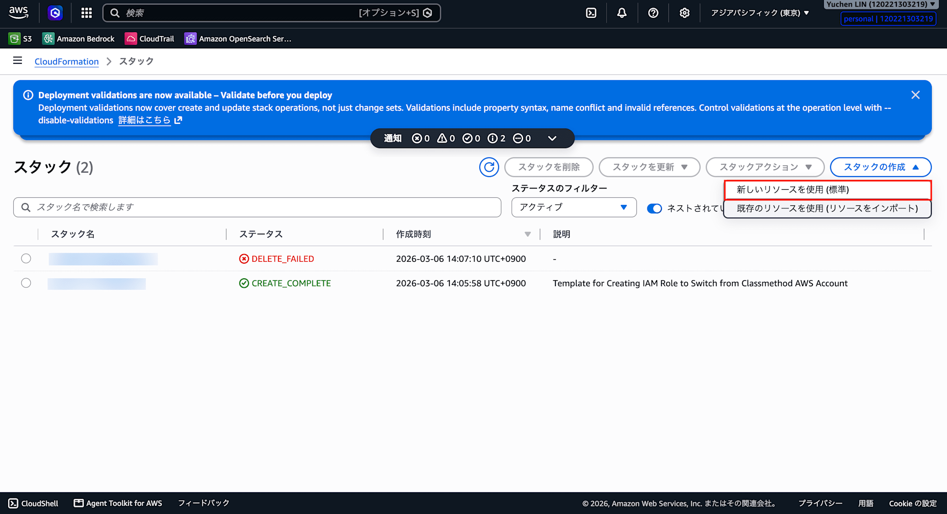Click the warning count in notifications bar
Image resolution: width=947 pixels, height=514 pixels.
446,138
